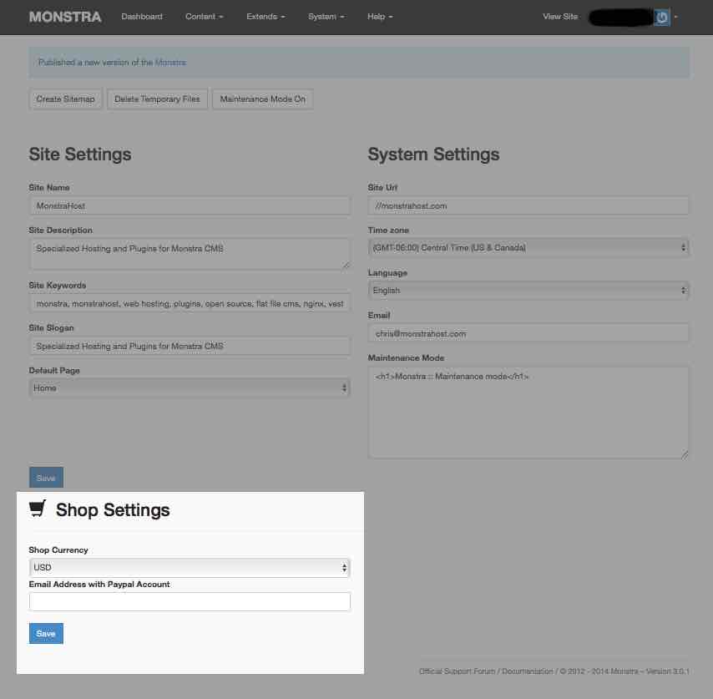Open the Help menu
The height and width of the screenshot is (699, 713).
click(x=379, y=17)
